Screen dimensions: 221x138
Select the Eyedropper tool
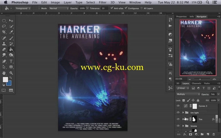(x=11, y=32)
